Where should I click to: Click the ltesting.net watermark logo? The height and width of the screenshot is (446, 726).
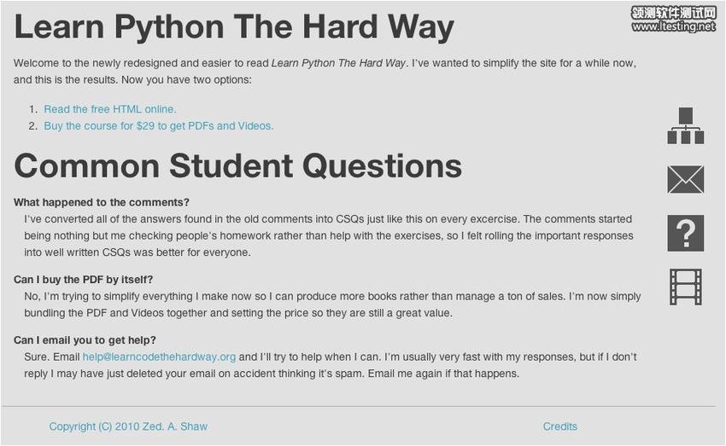click(673, 19)
